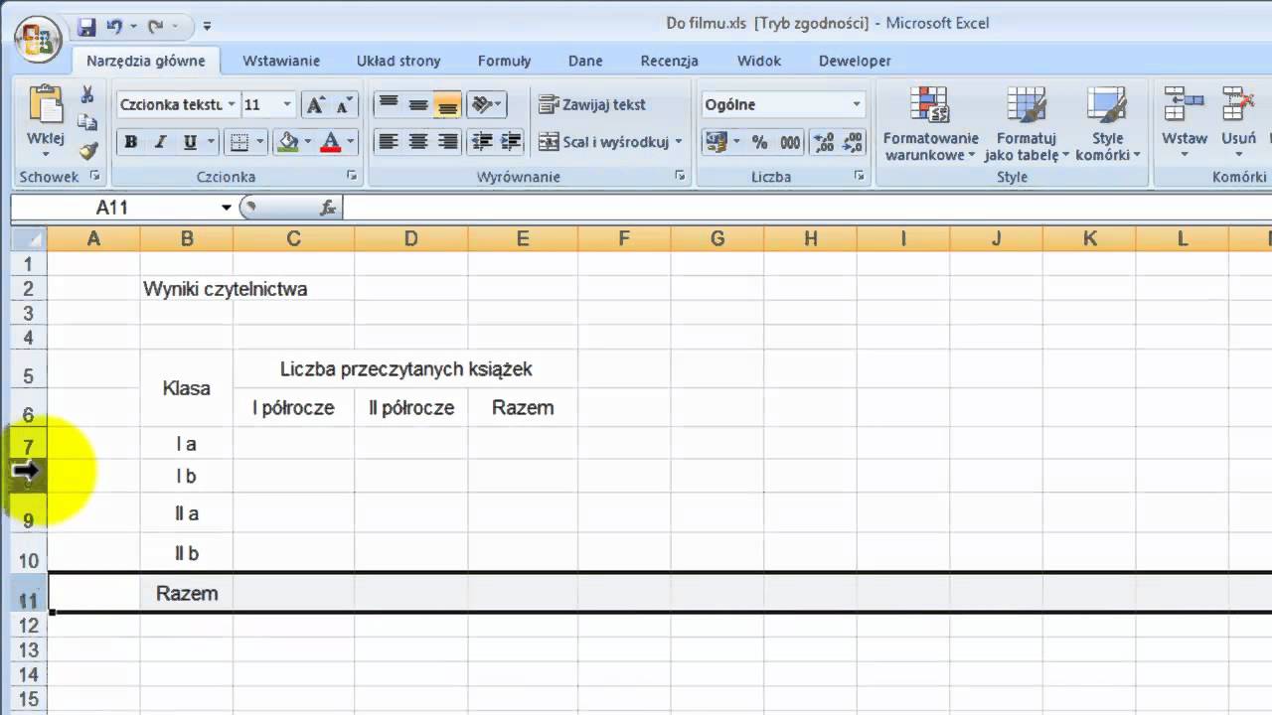This screenshot has width=1272, height=715.
Task: Open the font name dropdown
Action: pos(232,104)
